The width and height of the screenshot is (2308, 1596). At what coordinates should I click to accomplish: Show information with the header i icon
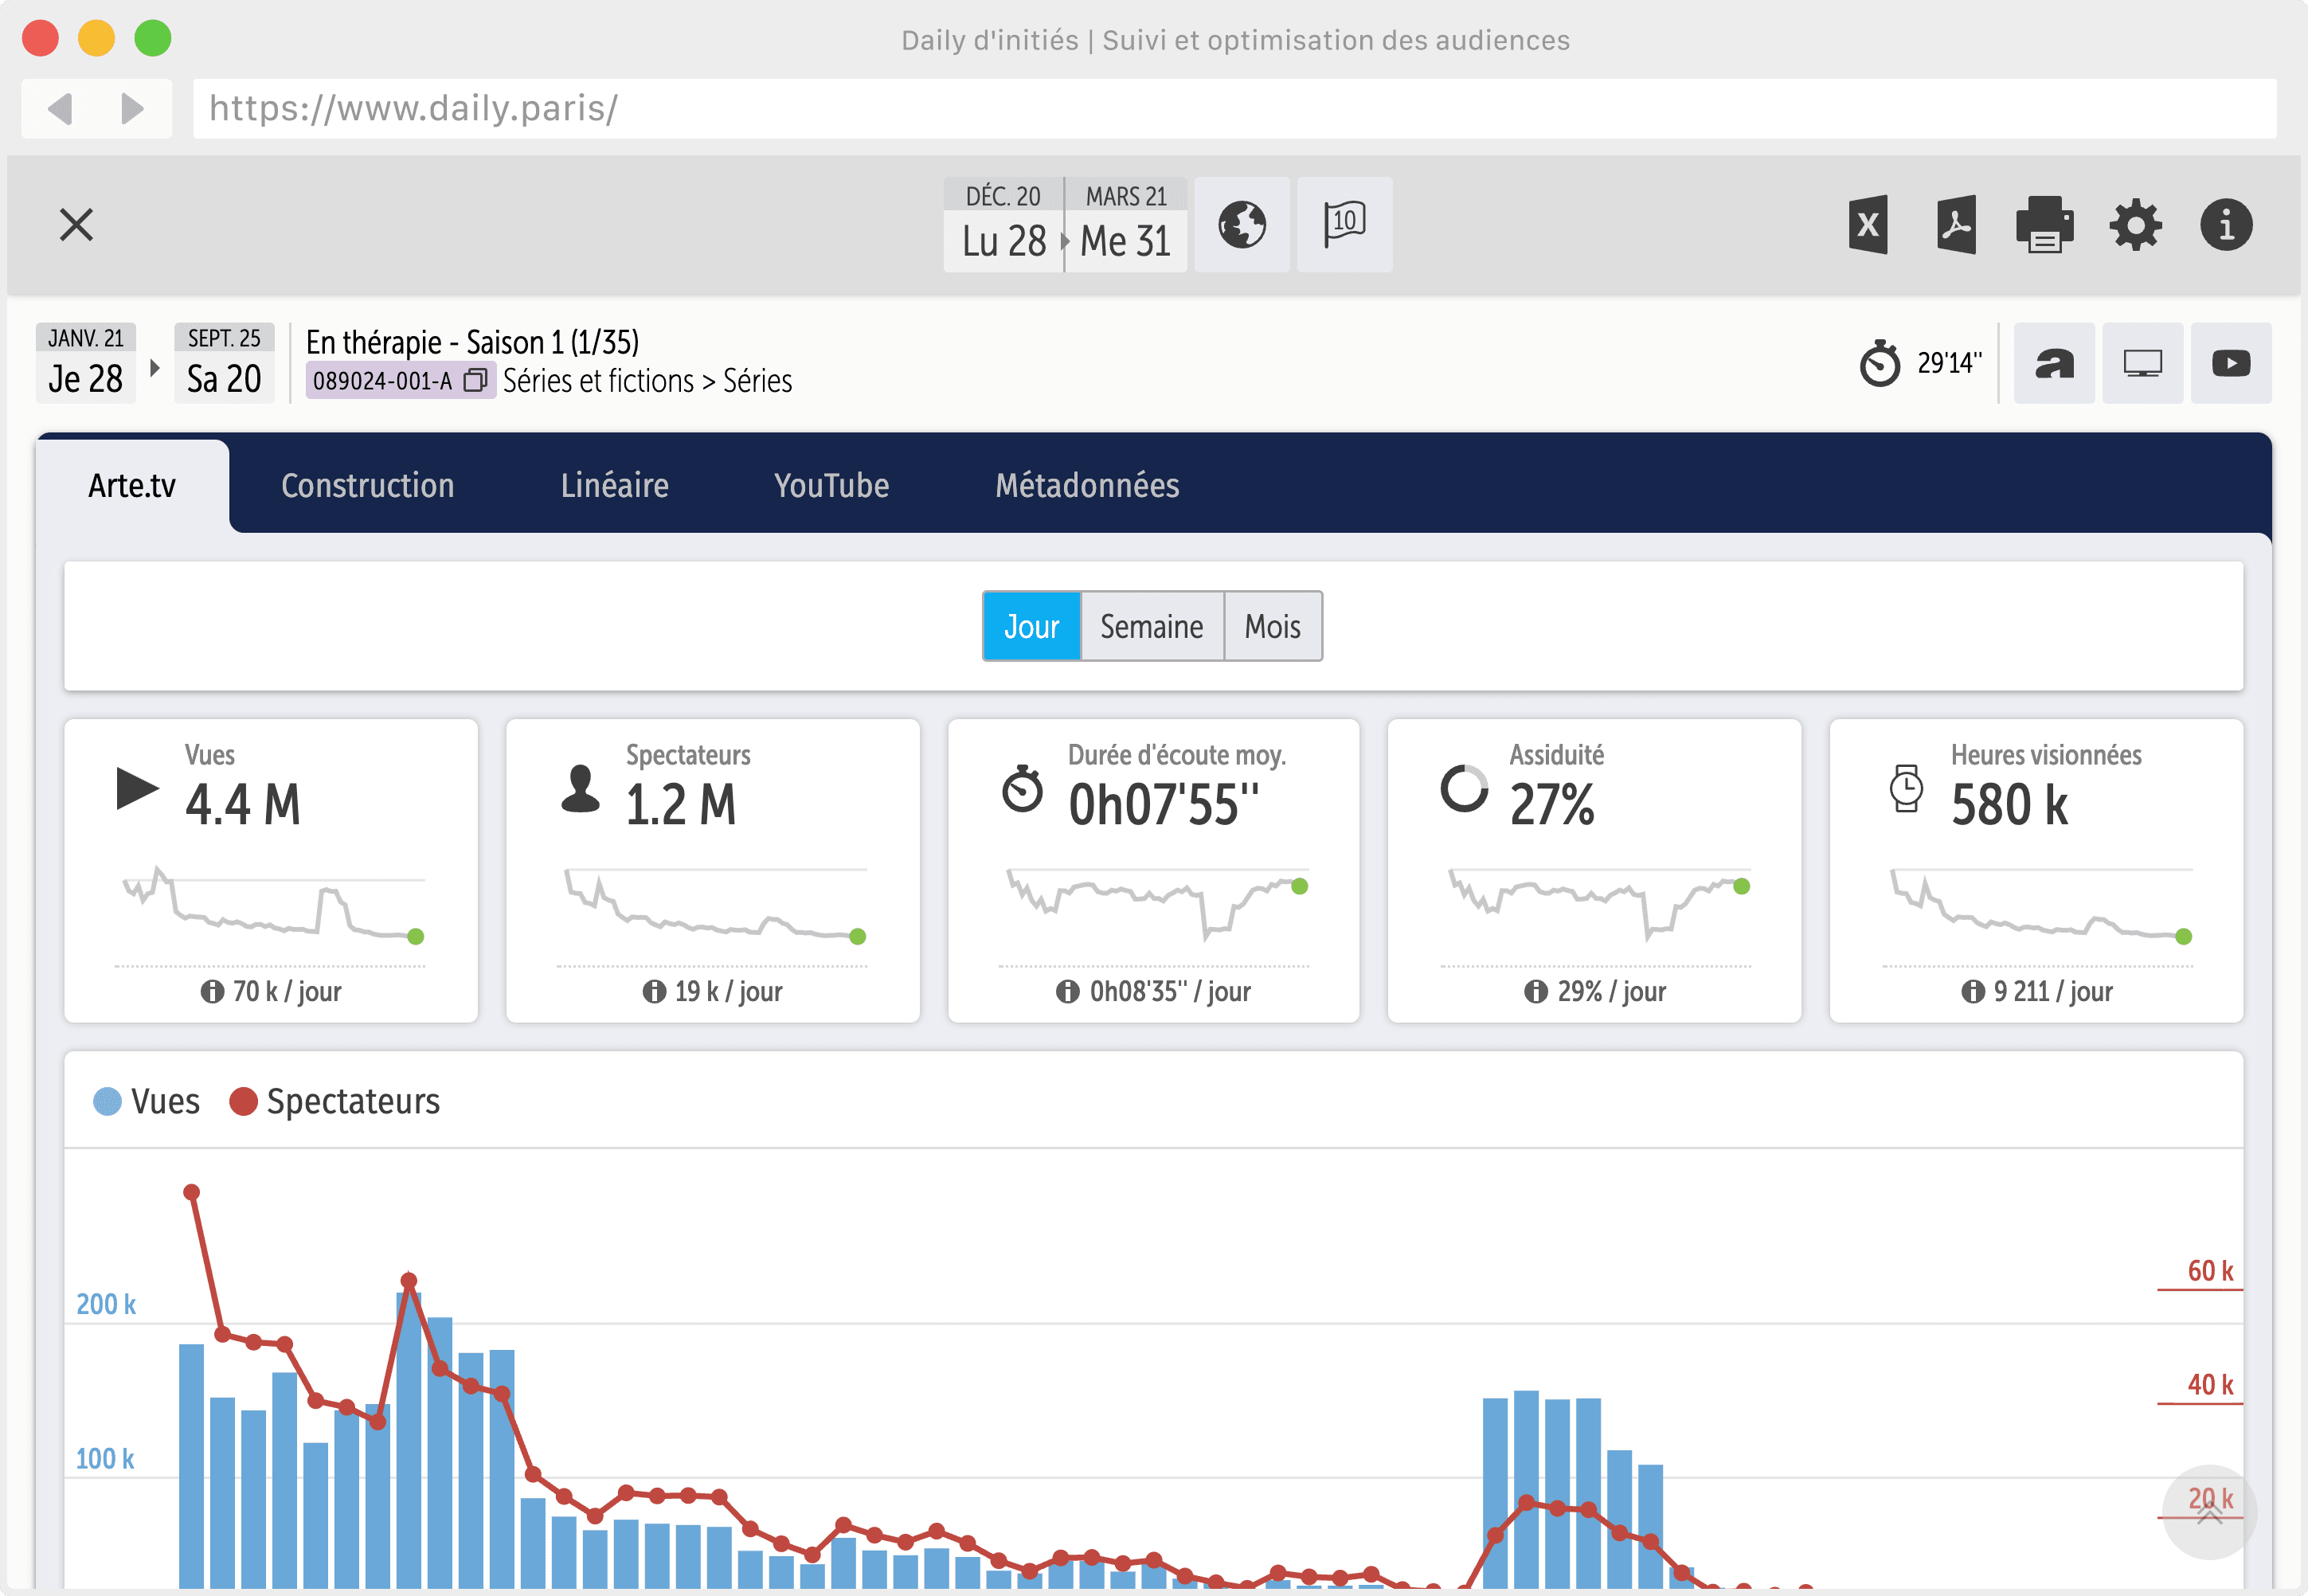tap(2226, 224)
